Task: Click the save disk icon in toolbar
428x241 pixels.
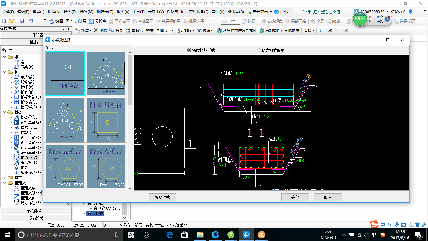Action: [x=22, y=21]
